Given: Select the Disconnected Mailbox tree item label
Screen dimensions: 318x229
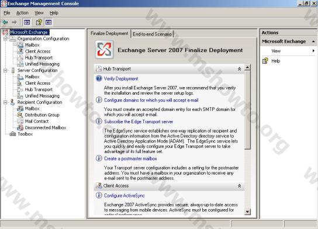Looking at the screenshot, I should pyautogui.click(x=46, y=128).
